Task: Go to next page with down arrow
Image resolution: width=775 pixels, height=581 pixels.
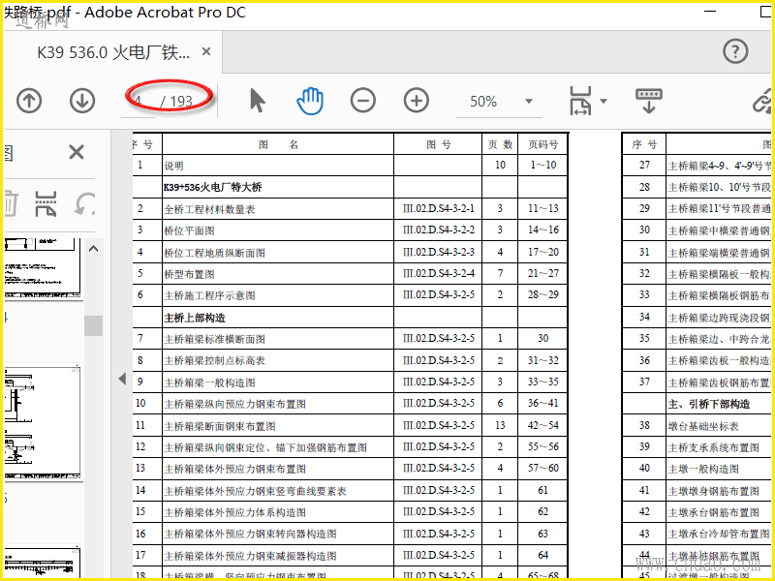Action: 82,101
